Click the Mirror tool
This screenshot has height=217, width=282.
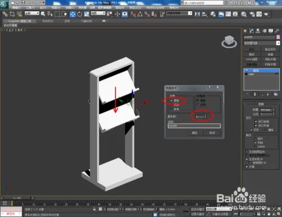coord(197,14)
